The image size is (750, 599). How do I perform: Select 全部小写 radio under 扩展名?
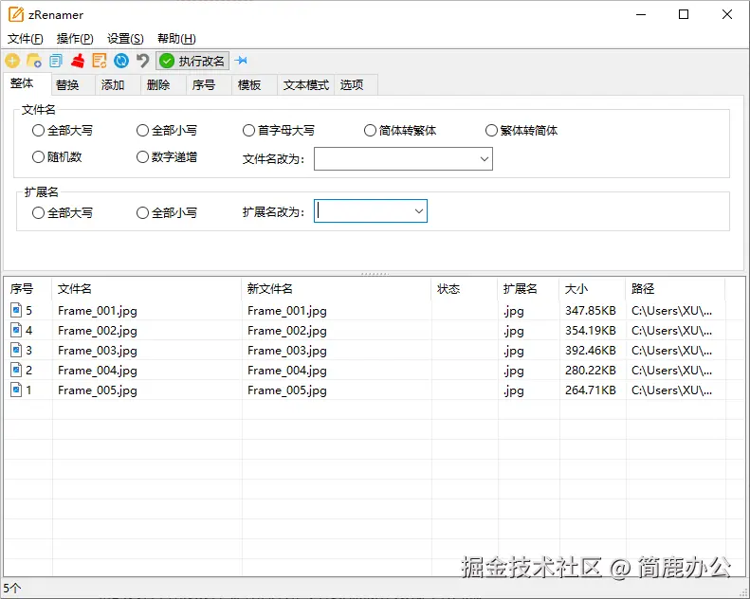(142, 212)
